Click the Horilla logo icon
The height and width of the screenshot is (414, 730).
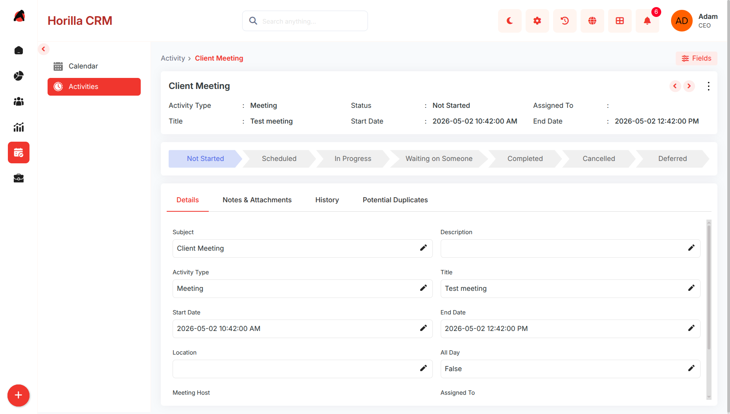click(x=19, y=17)
